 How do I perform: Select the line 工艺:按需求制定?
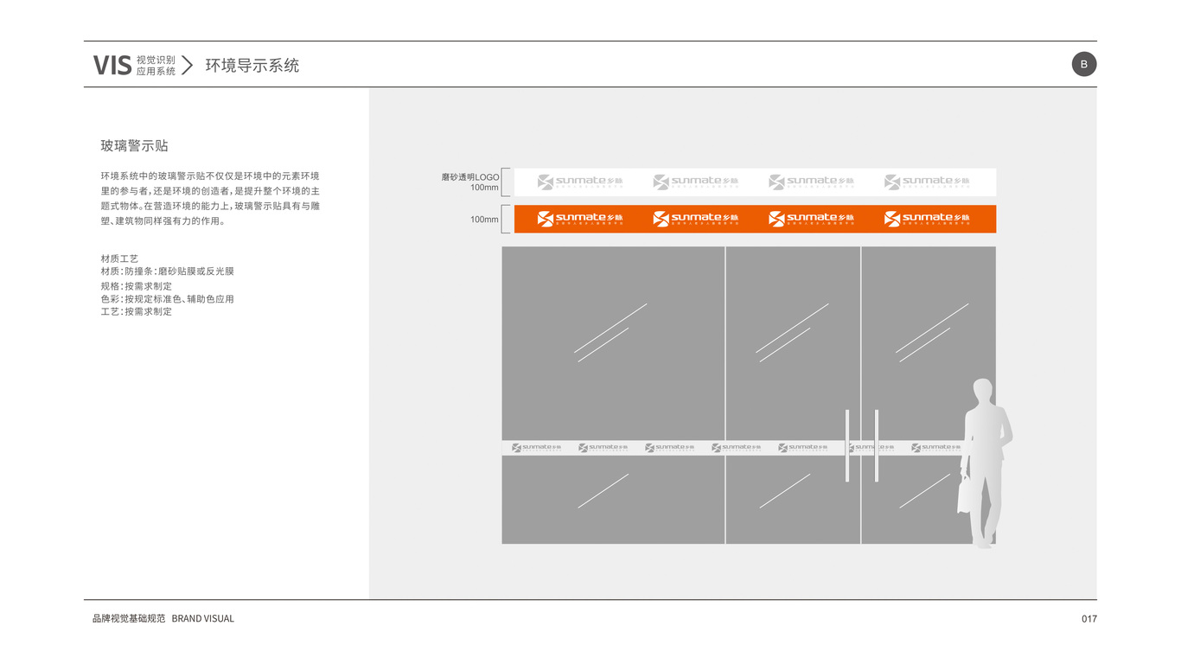click(x=137, y=311)
